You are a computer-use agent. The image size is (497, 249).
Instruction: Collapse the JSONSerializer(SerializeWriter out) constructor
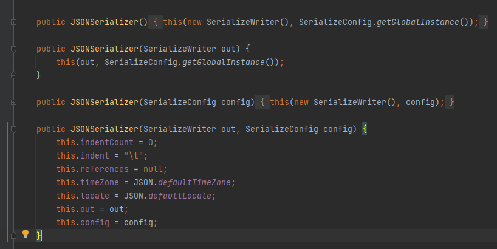[x=13, y=48]
